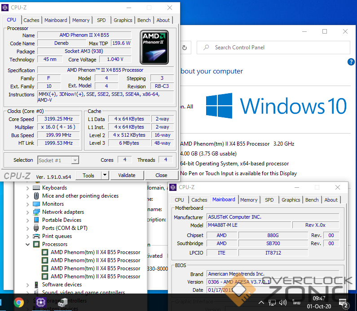
Task: Expand the Keyboards device category
Action: (28, 188)
